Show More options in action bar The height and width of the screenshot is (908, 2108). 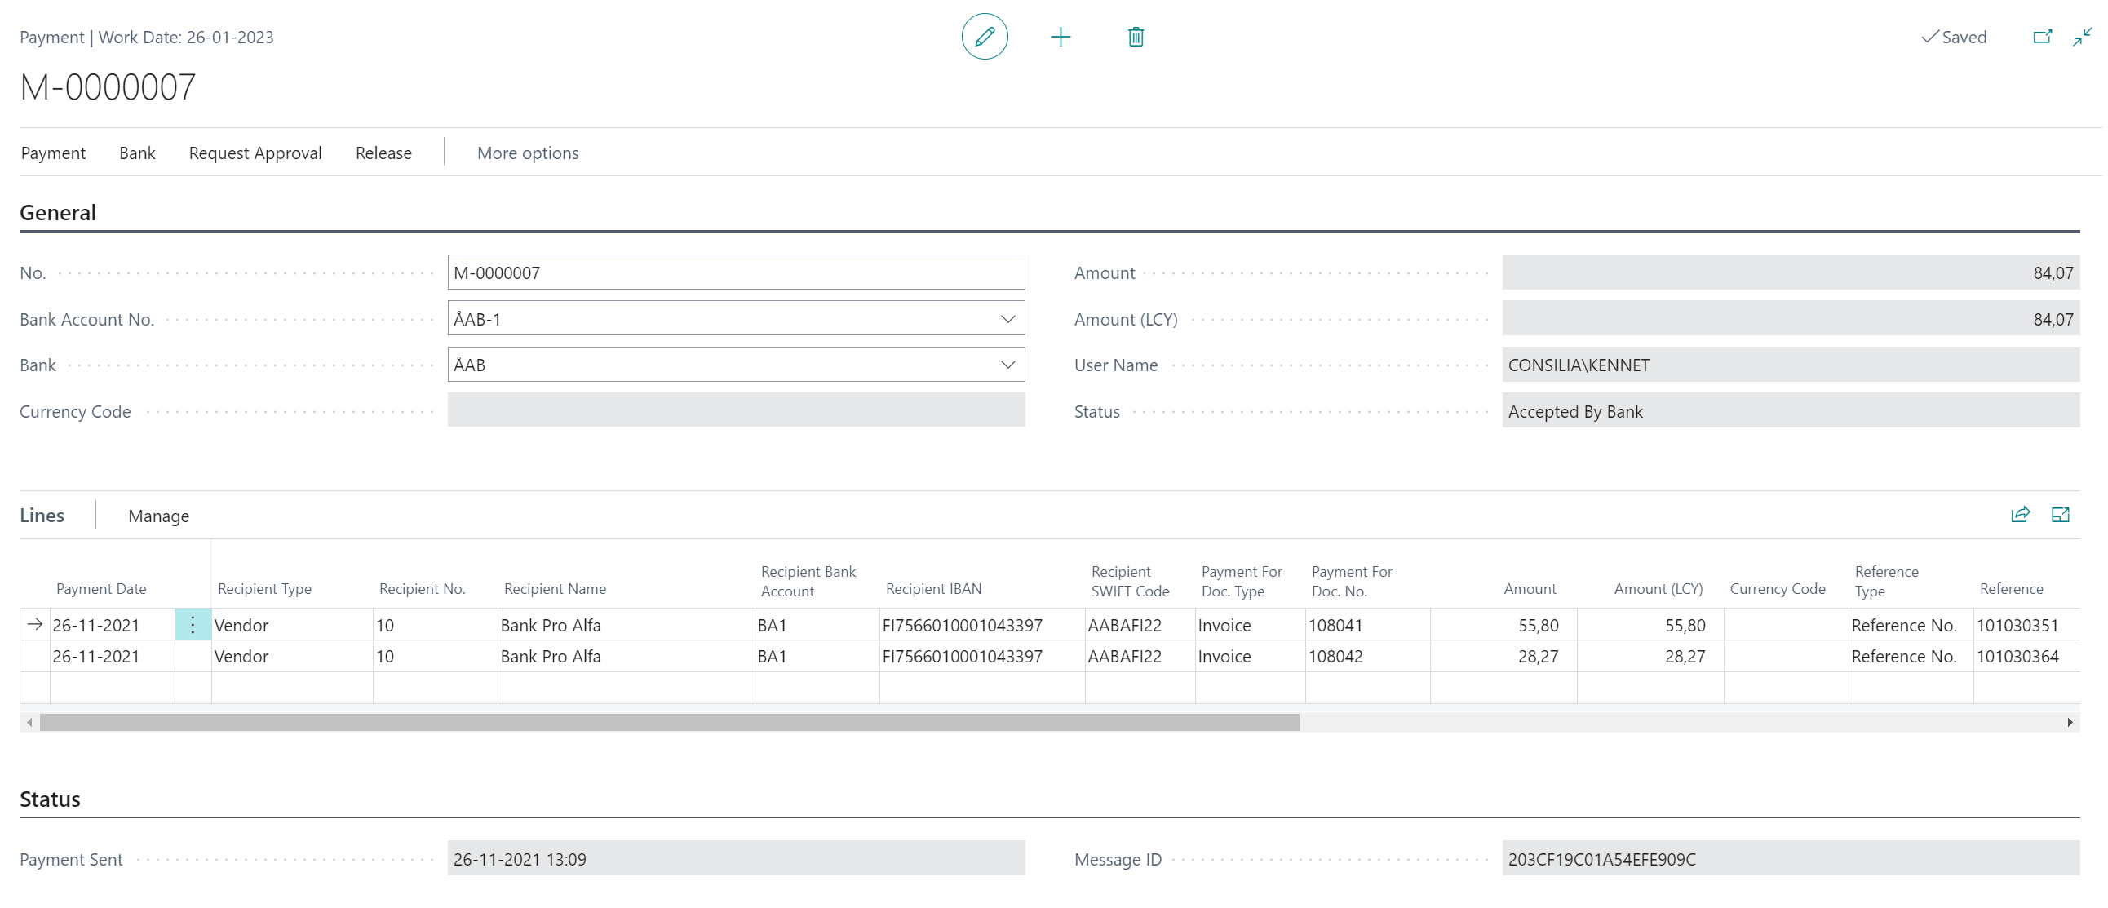(x=528, y=153)
